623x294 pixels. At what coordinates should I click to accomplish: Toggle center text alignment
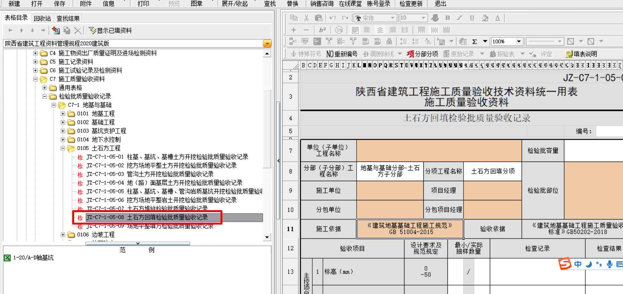380,30
